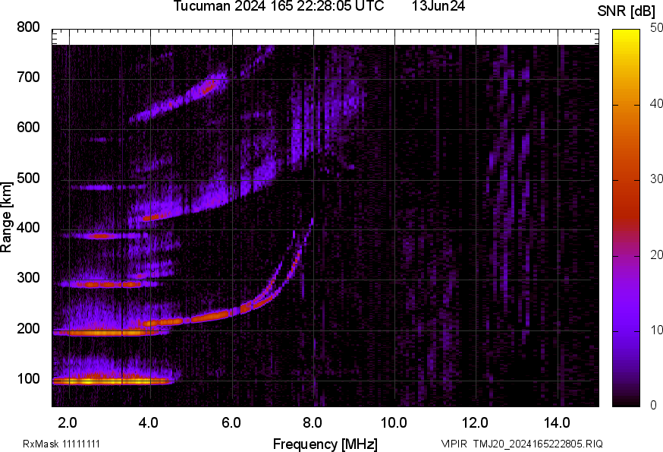
Task: Click the bright E-layer echo at 100 km
Action: click(x=112, y=381)
